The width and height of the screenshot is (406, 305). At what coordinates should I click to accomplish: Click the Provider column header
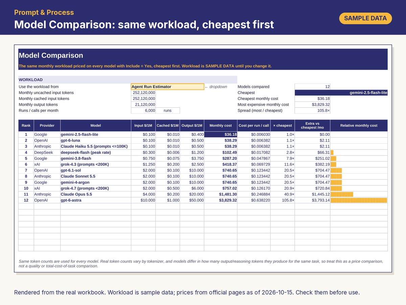(x=47, y=125)
